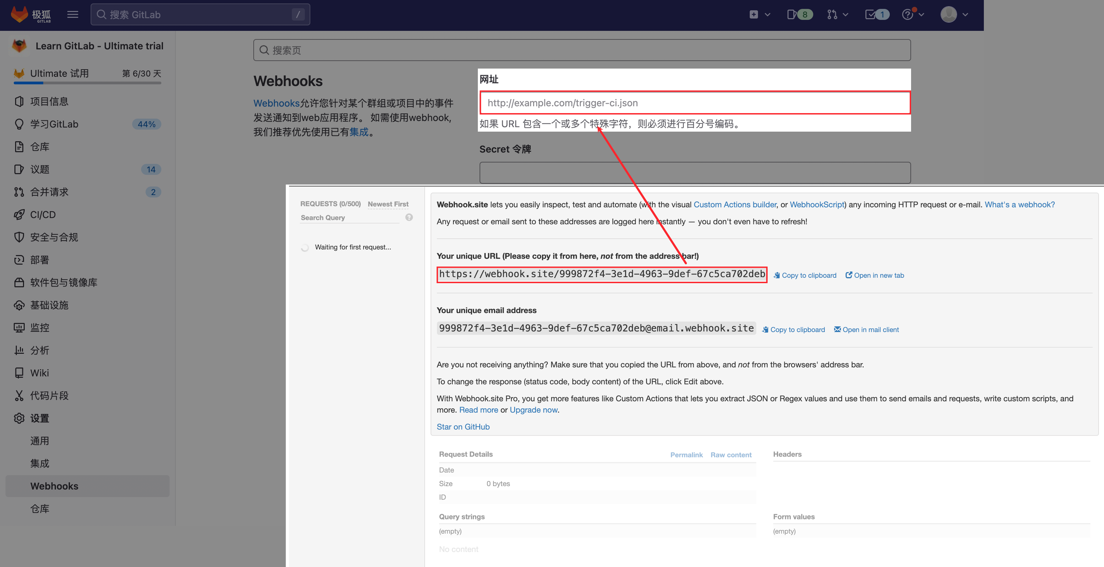Click the 安全与合规 shield icon in the sidebar
The height and width of the screenshot is (567, 1104).
tap(19, 237)
